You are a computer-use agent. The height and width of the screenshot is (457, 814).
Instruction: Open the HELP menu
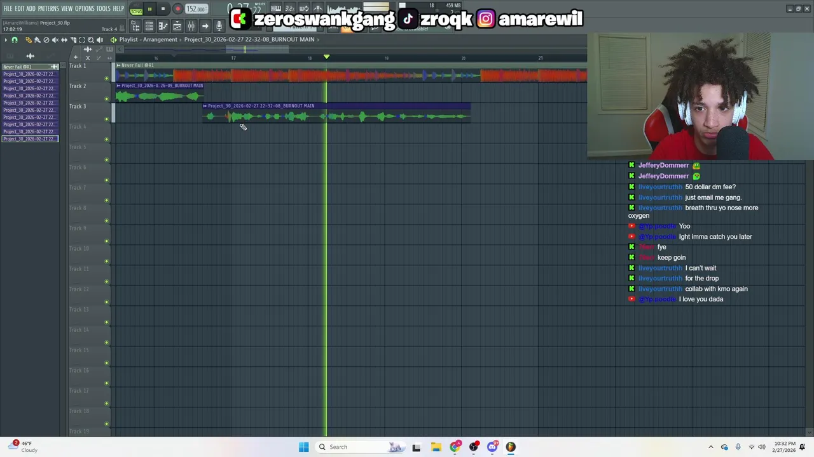click(119, 8)
